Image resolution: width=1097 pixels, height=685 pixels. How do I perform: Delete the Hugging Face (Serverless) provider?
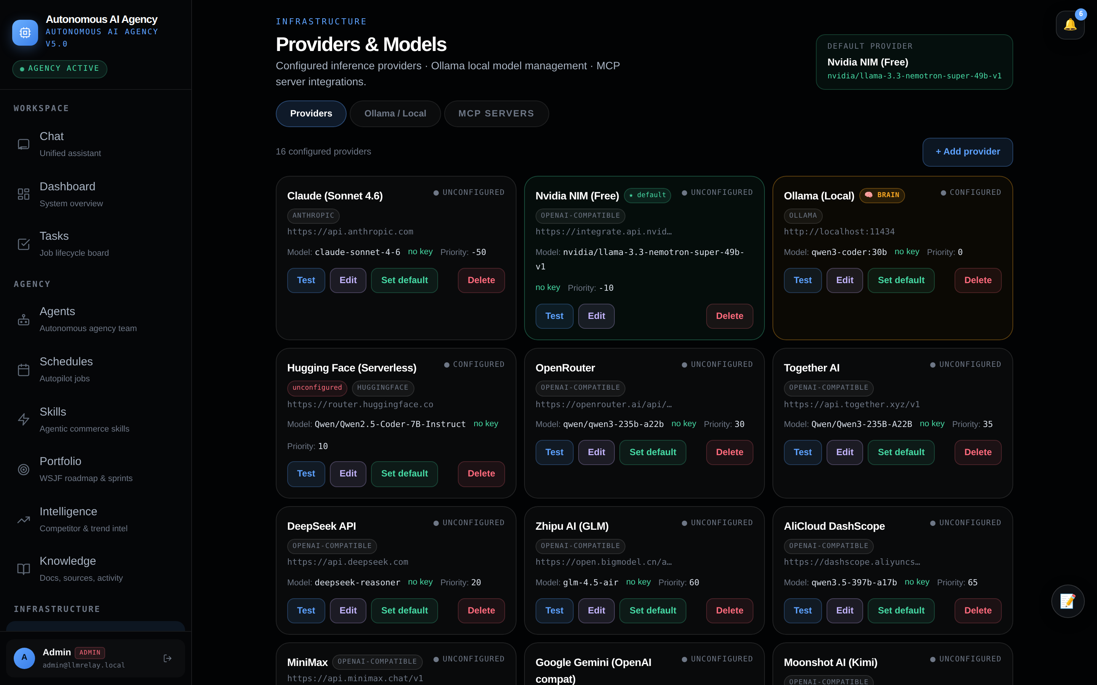pos(481,474)
